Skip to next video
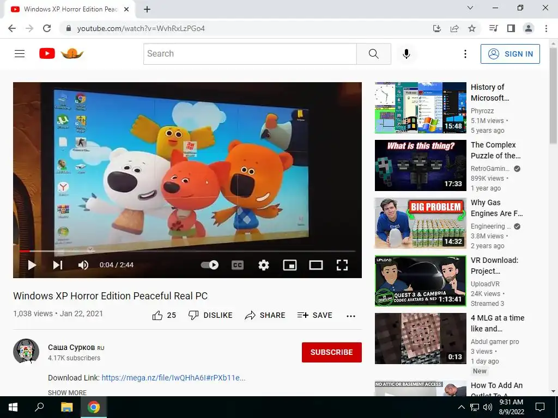The image size is (558, 418). (58, 265)
